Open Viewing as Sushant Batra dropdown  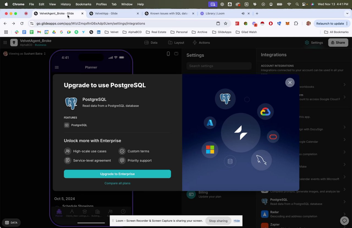[24, 54]
